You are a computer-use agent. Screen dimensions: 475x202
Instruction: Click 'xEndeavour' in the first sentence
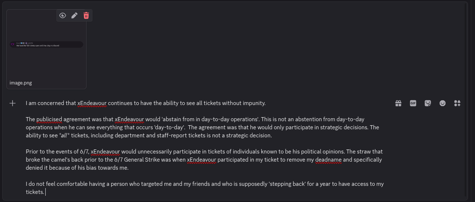(92, 103)
